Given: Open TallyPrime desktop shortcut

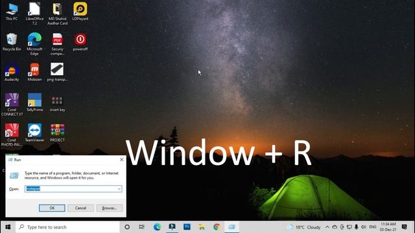Looking at the screenshot, I should click(x=34, y=102).
